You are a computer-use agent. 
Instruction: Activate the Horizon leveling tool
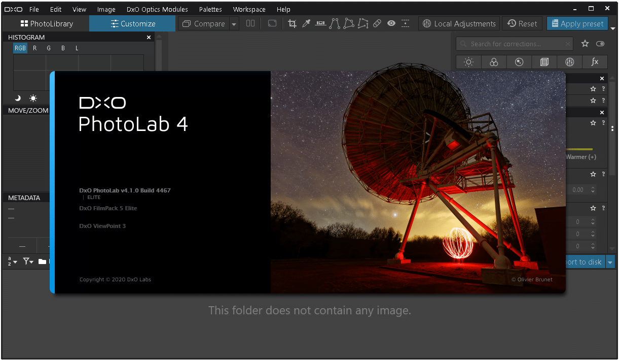tap(320, 23)
